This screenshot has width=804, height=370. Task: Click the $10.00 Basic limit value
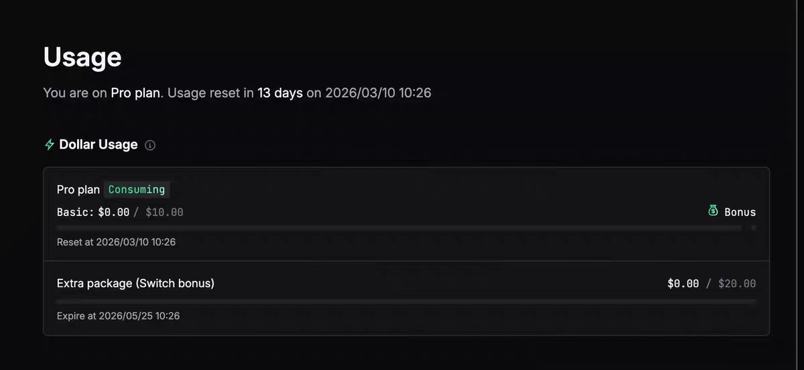tap(164, 212)
